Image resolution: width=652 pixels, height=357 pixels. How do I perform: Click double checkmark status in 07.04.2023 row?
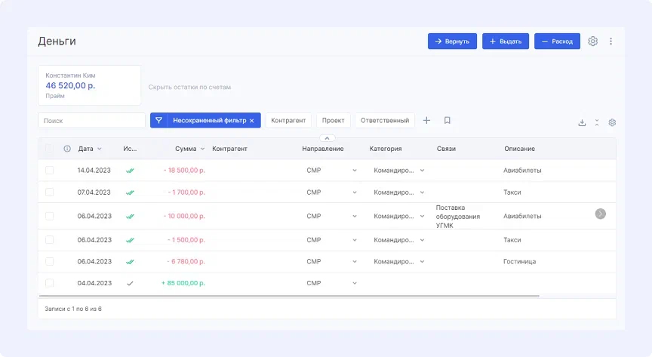(130, 192)
